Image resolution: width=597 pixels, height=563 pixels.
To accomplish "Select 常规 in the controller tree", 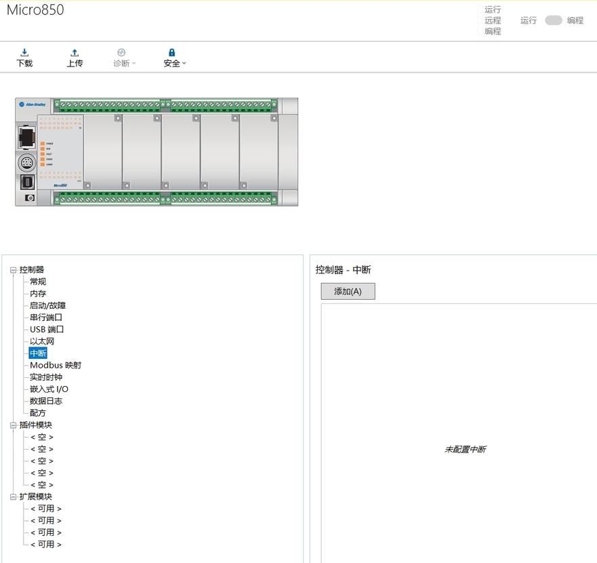I will [38, 281].
